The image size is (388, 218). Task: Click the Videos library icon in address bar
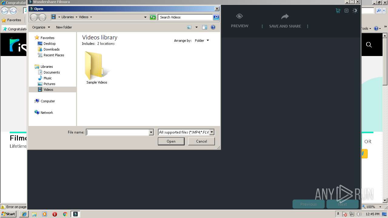pos(54,17)
